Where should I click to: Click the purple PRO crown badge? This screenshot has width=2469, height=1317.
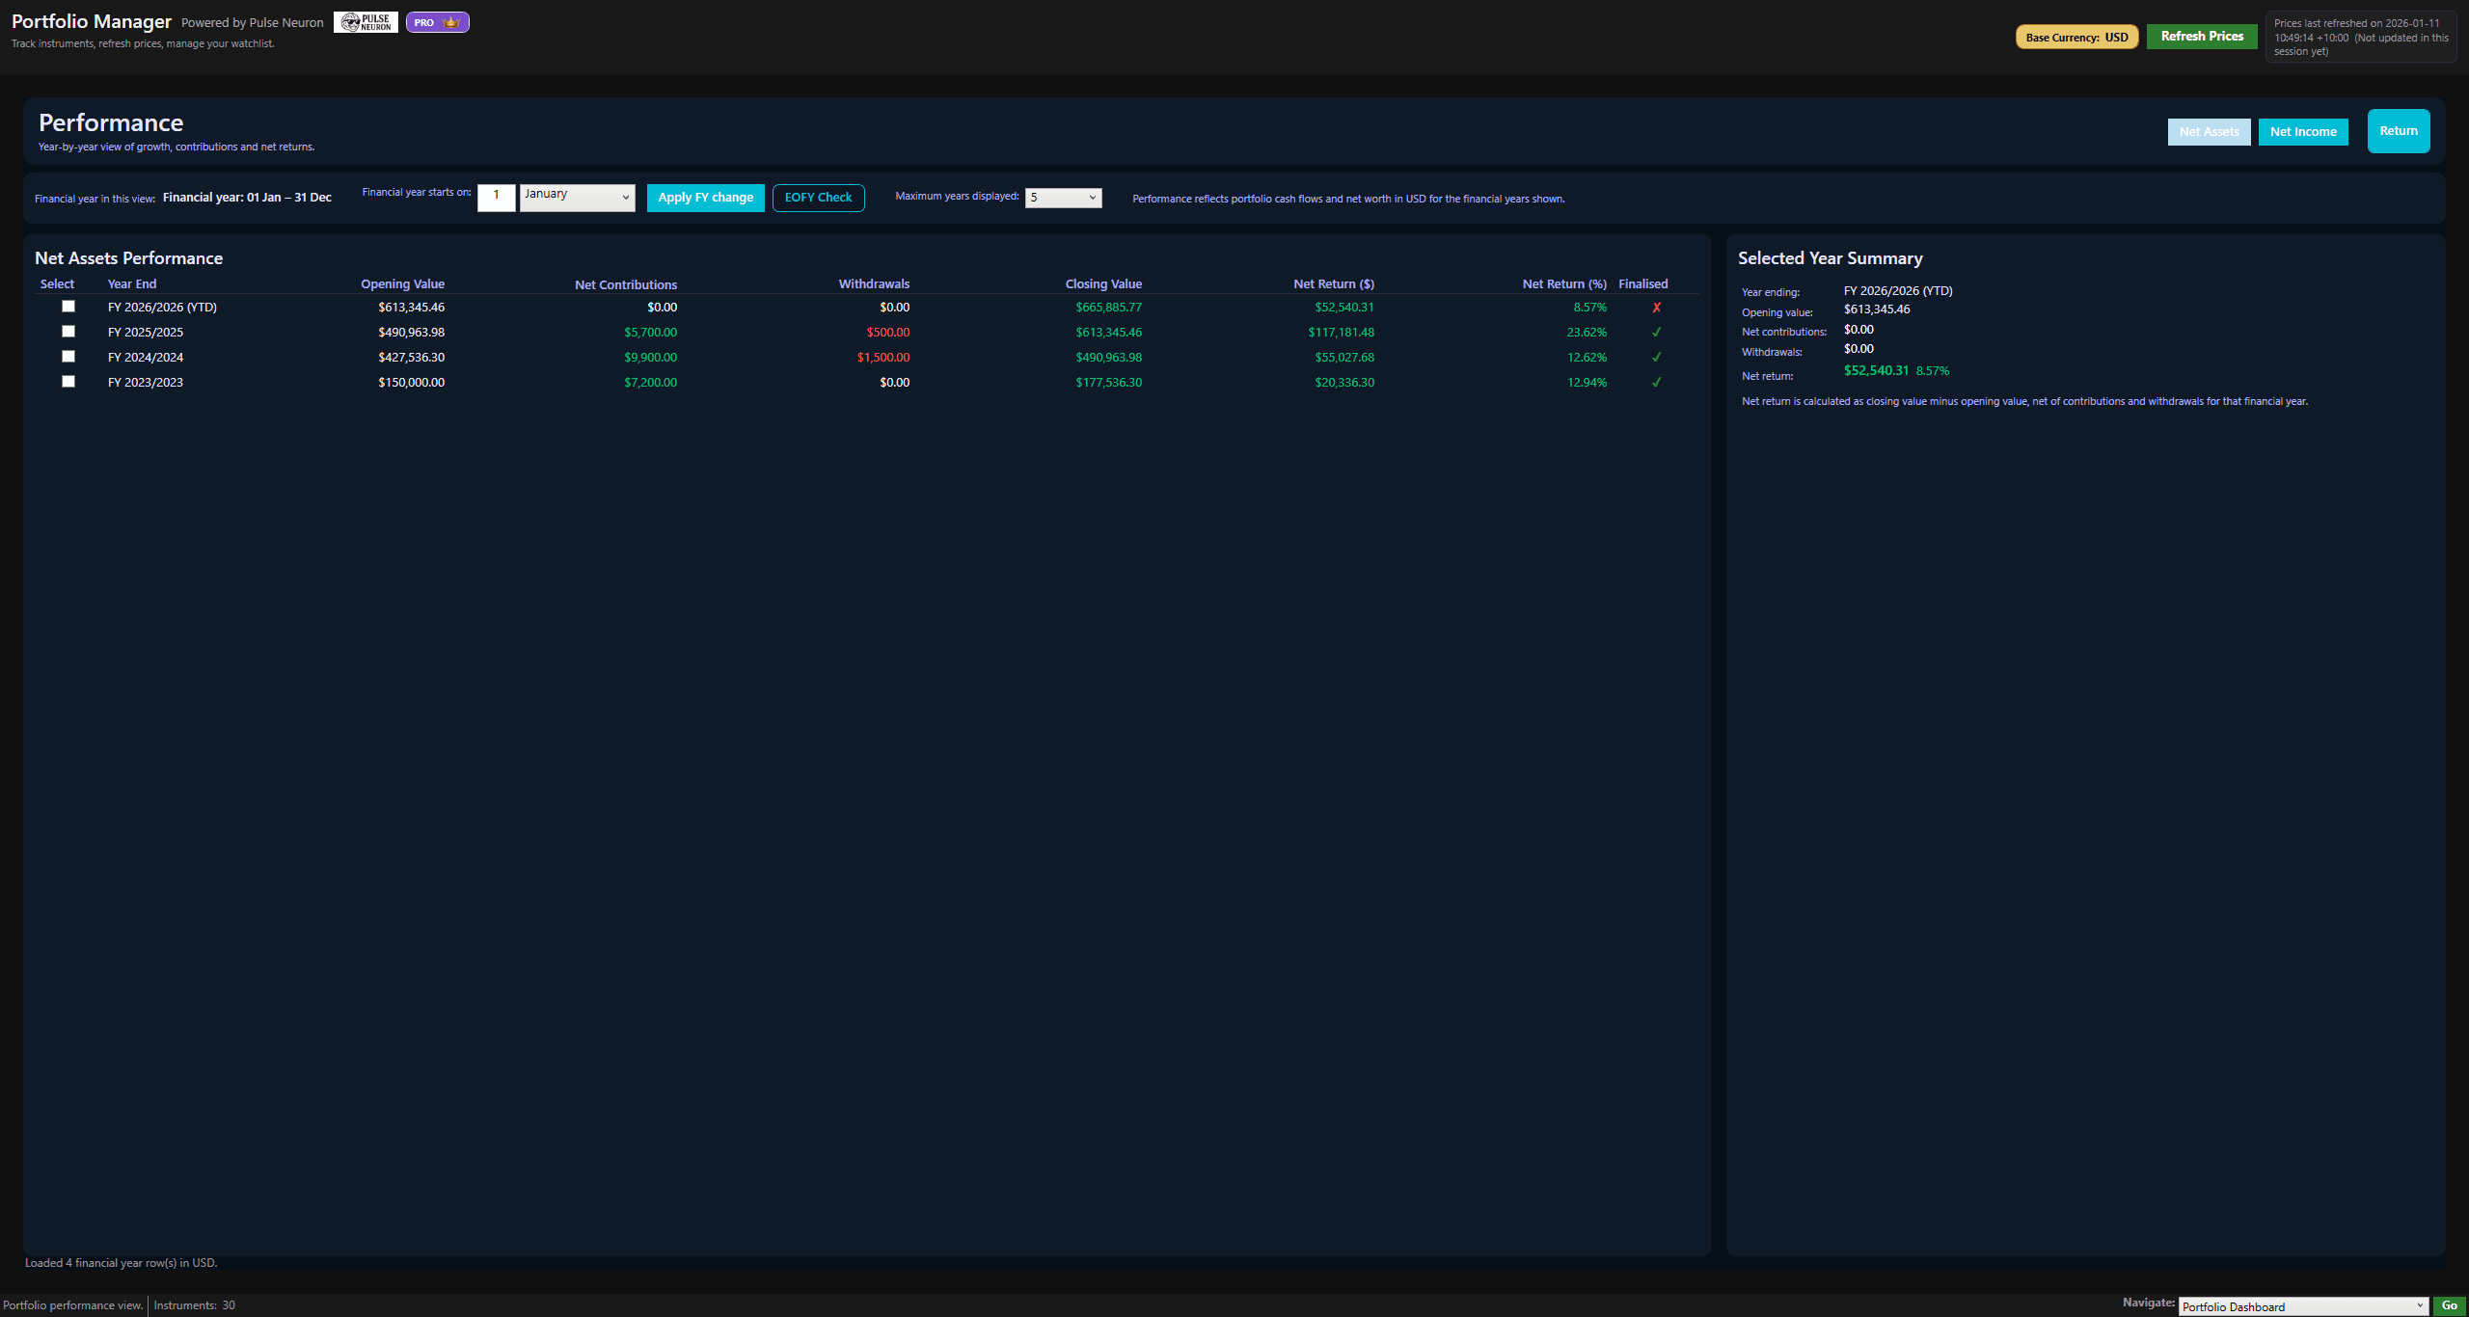point(438,21)
